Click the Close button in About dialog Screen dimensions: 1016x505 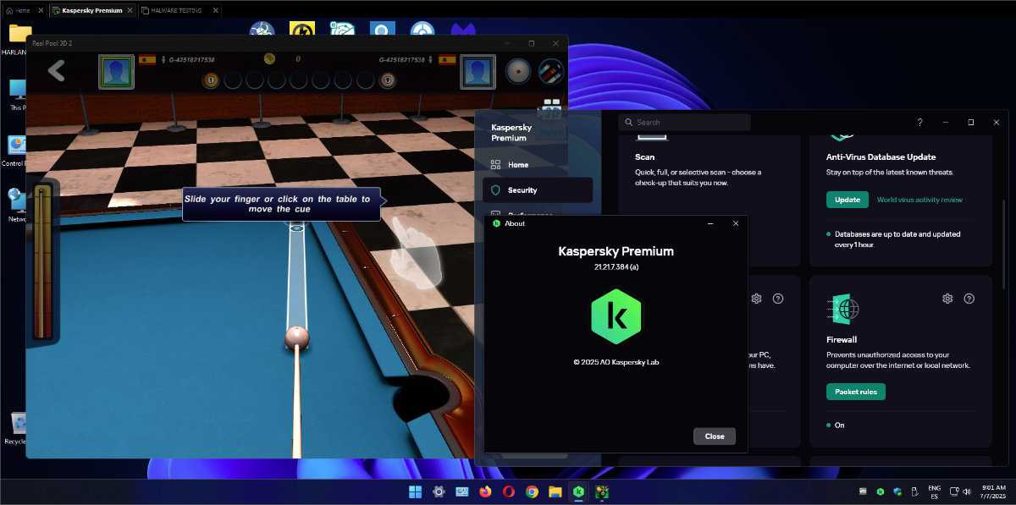(x=715, y=436)
